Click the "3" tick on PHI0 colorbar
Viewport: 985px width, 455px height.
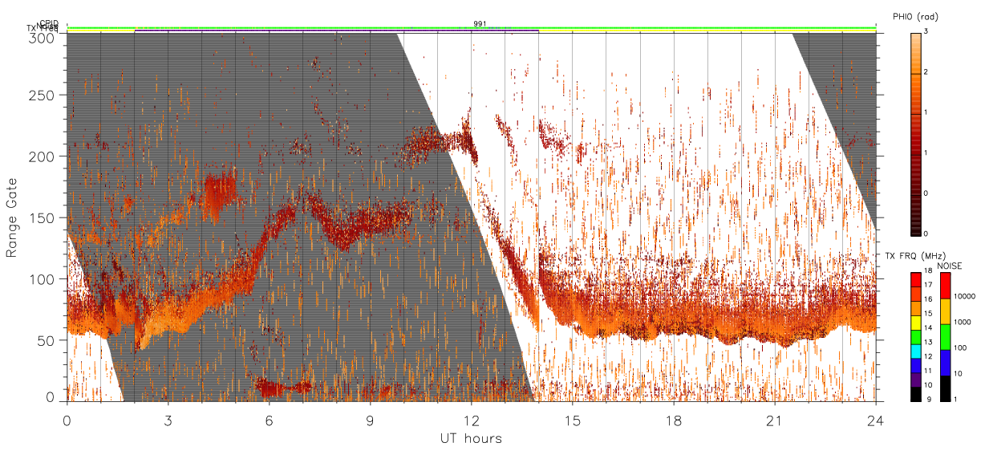(925, 32)
